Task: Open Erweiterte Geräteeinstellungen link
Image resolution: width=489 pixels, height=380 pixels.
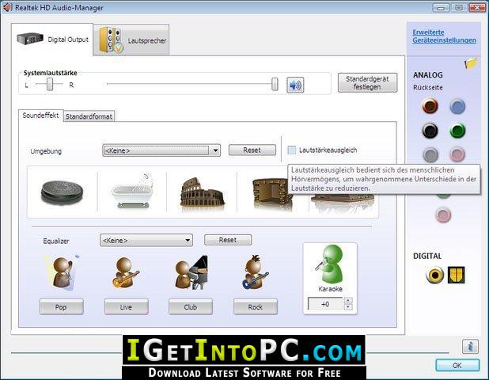Action: point(444,36)
